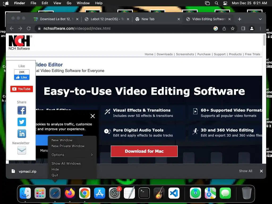Expand Options submenu in dock menu
This screenshot has height=204, width=272.
tap(72, 155)
